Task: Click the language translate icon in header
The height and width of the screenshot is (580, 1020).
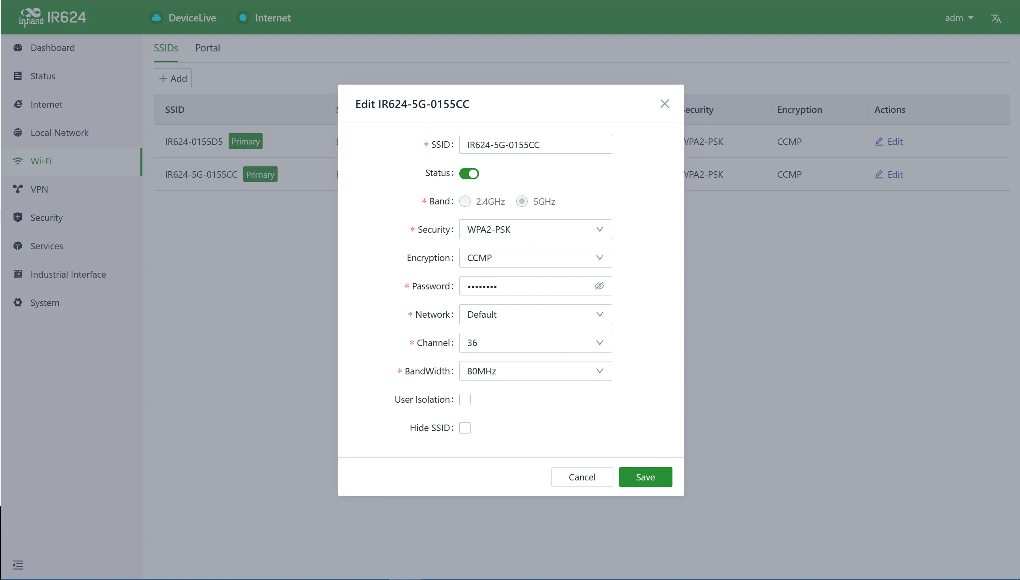Action: [996, 18]
